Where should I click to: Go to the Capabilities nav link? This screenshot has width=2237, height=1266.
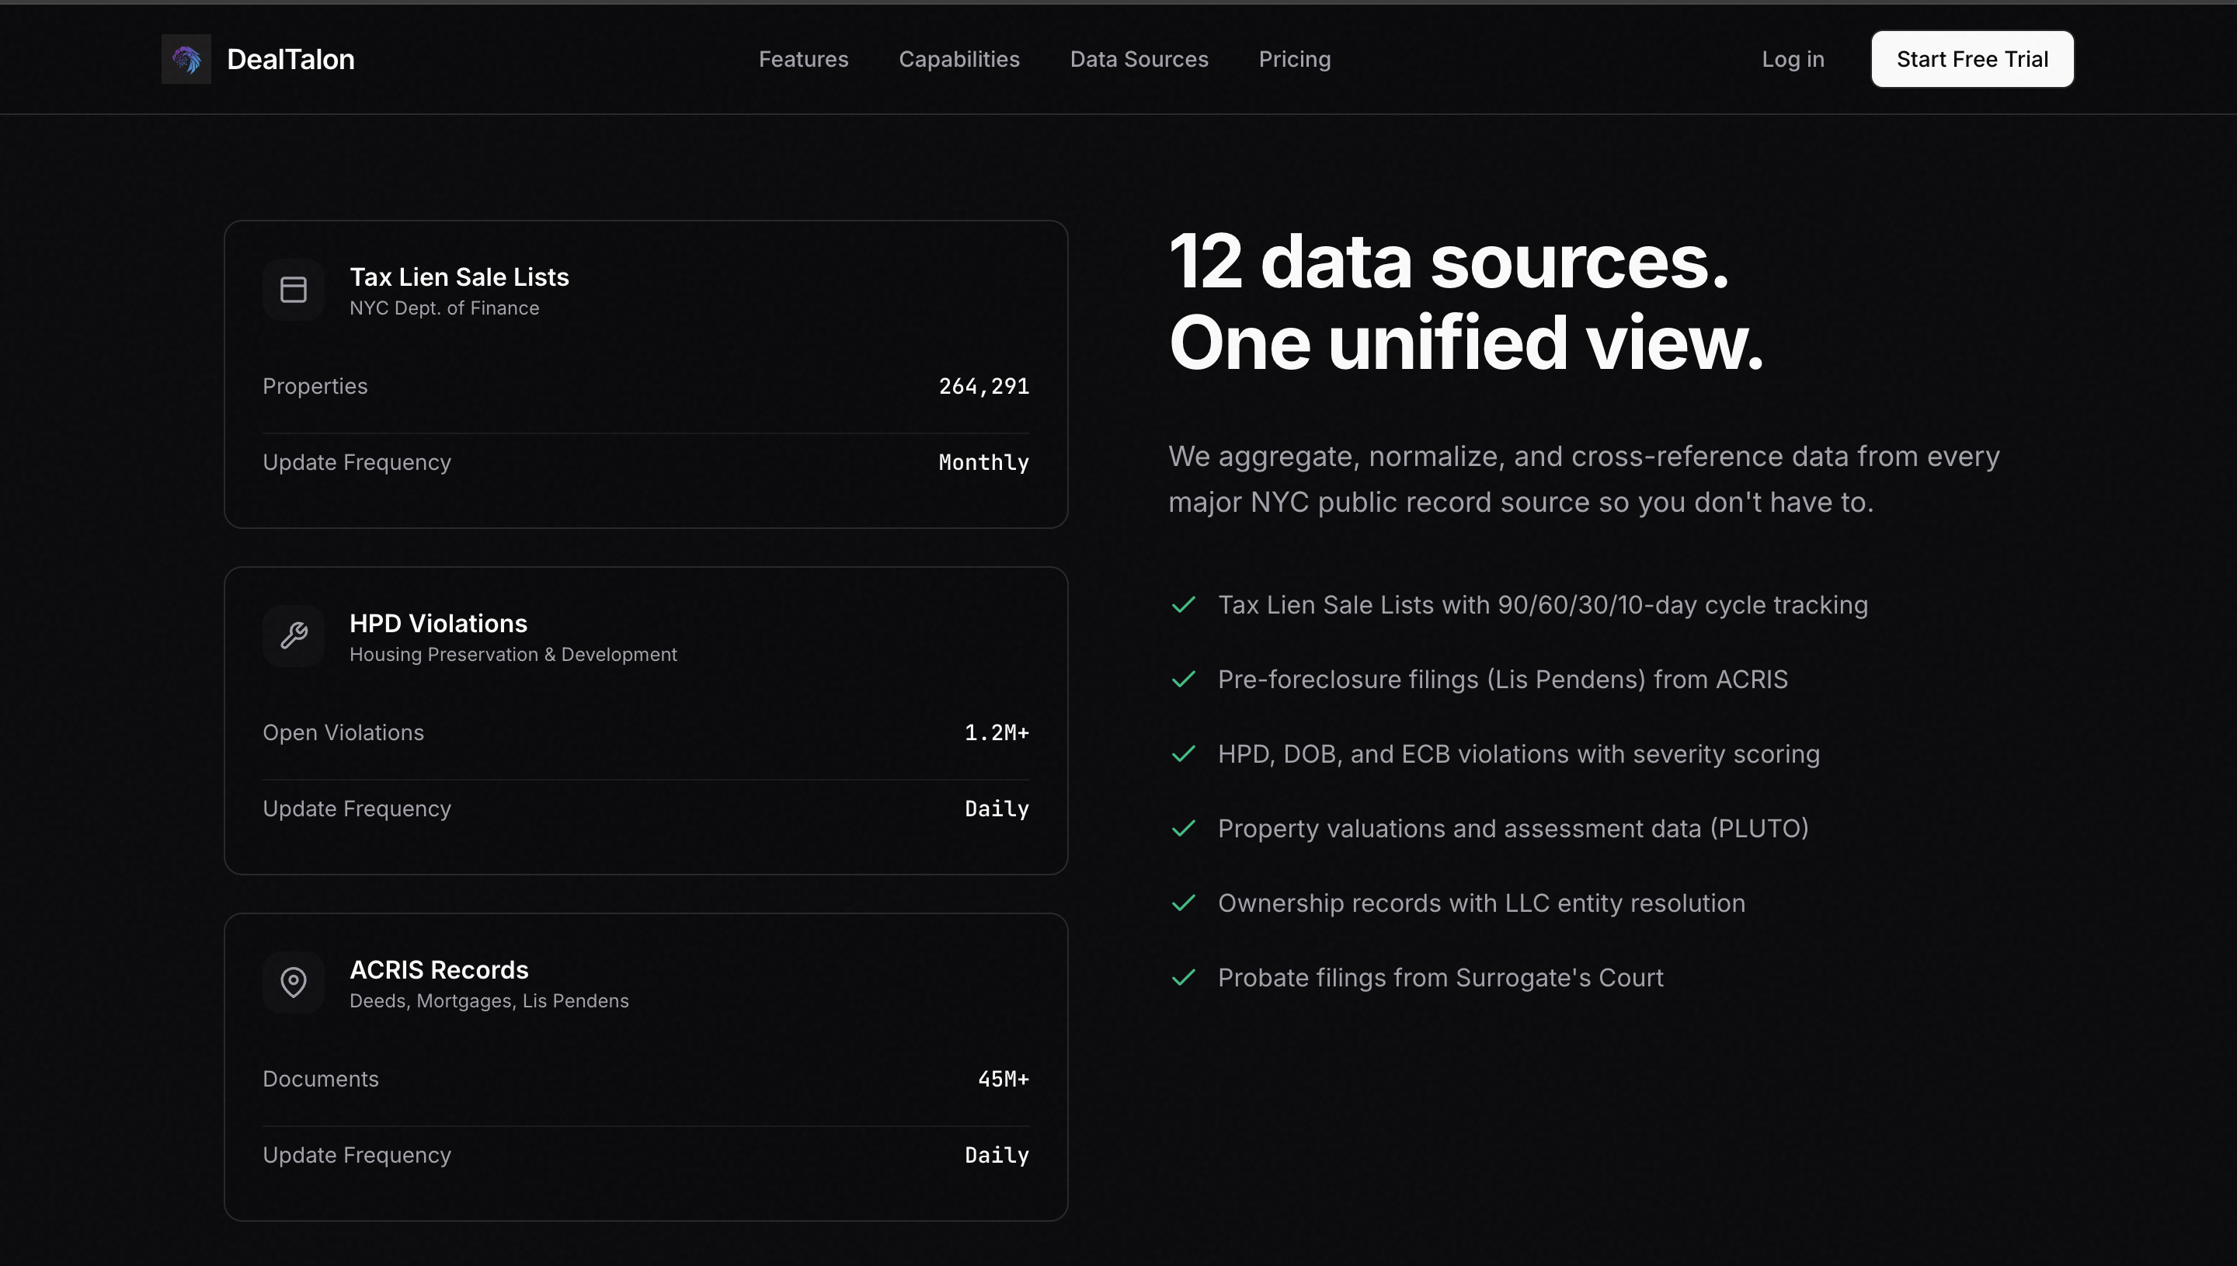point(958,59)
